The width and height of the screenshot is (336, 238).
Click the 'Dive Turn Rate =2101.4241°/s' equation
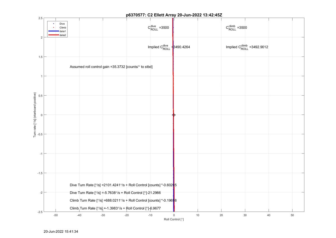(123, 185)
